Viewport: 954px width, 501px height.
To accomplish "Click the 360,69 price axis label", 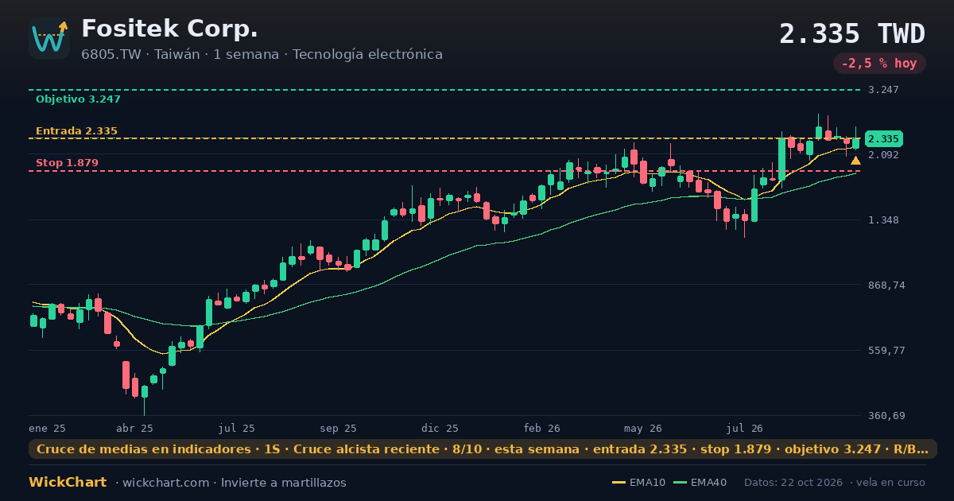I will (886, 416).
